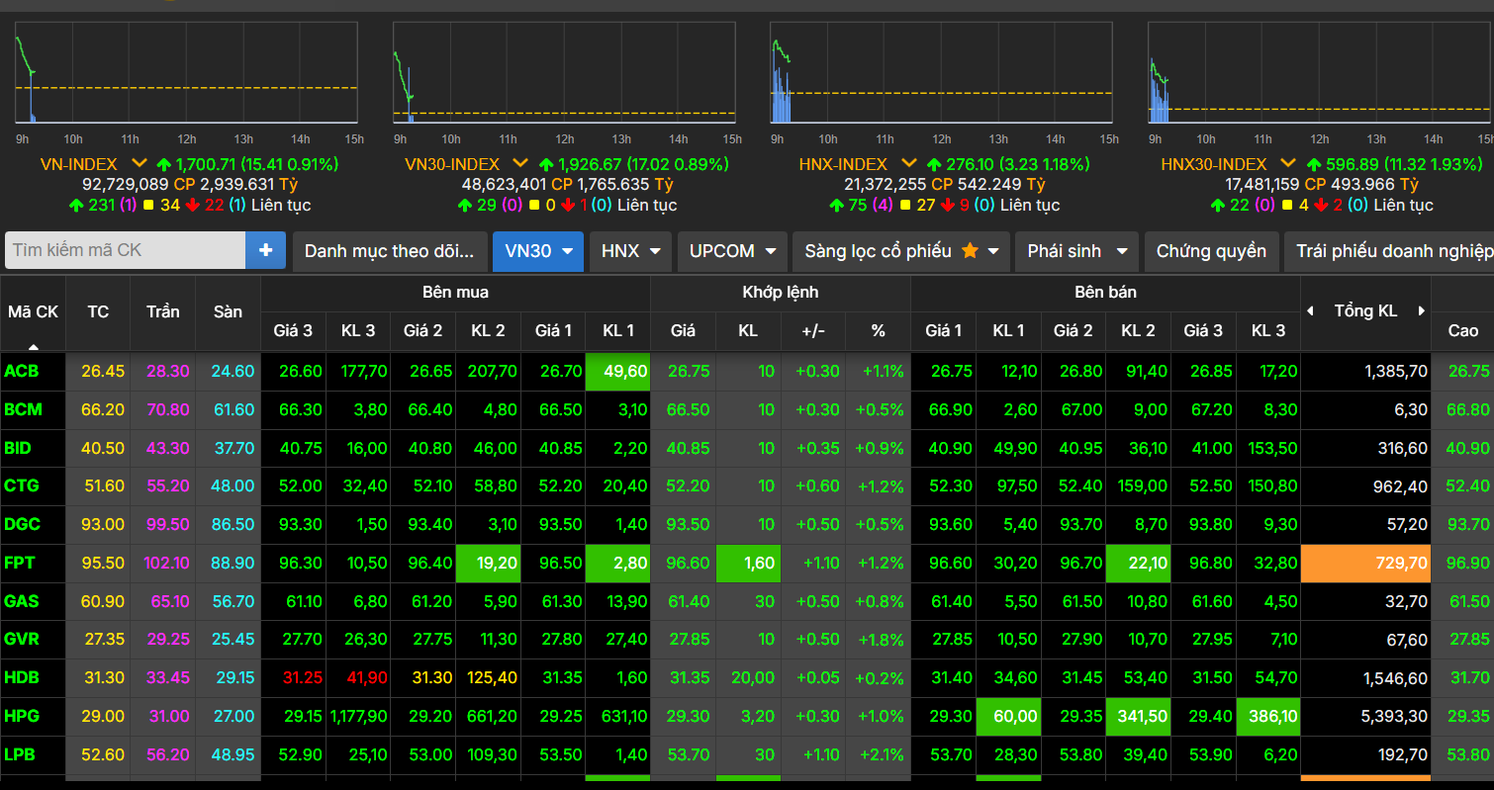Expand the chevron next to VN-INDEX
The width and height of the screenshot is (1494, 790).
pos(140,164)
